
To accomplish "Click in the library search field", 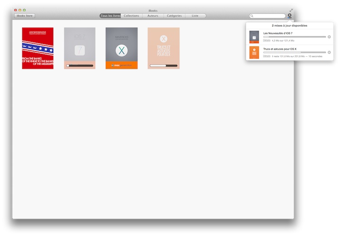I will coord(267,16).
